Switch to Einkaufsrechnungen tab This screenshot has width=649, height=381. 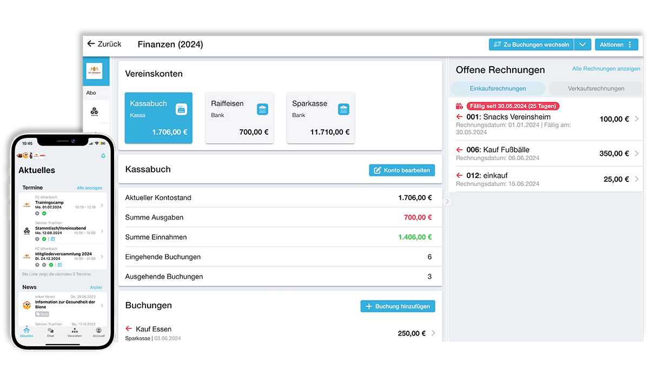(498, 89)
